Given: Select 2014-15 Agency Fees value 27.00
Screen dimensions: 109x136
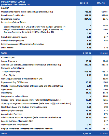Looking at the screenshot, I should (x=105, y=89).
